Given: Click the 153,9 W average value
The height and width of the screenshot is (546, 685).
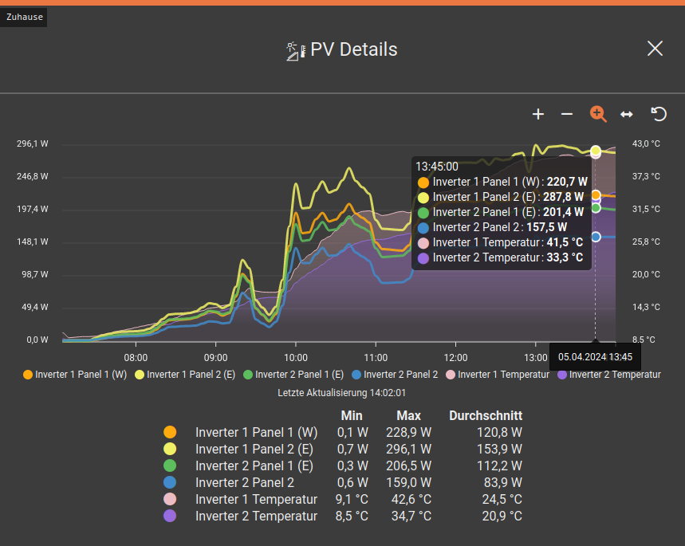Looking at the screenshot, I should click(x=499, y=449).
